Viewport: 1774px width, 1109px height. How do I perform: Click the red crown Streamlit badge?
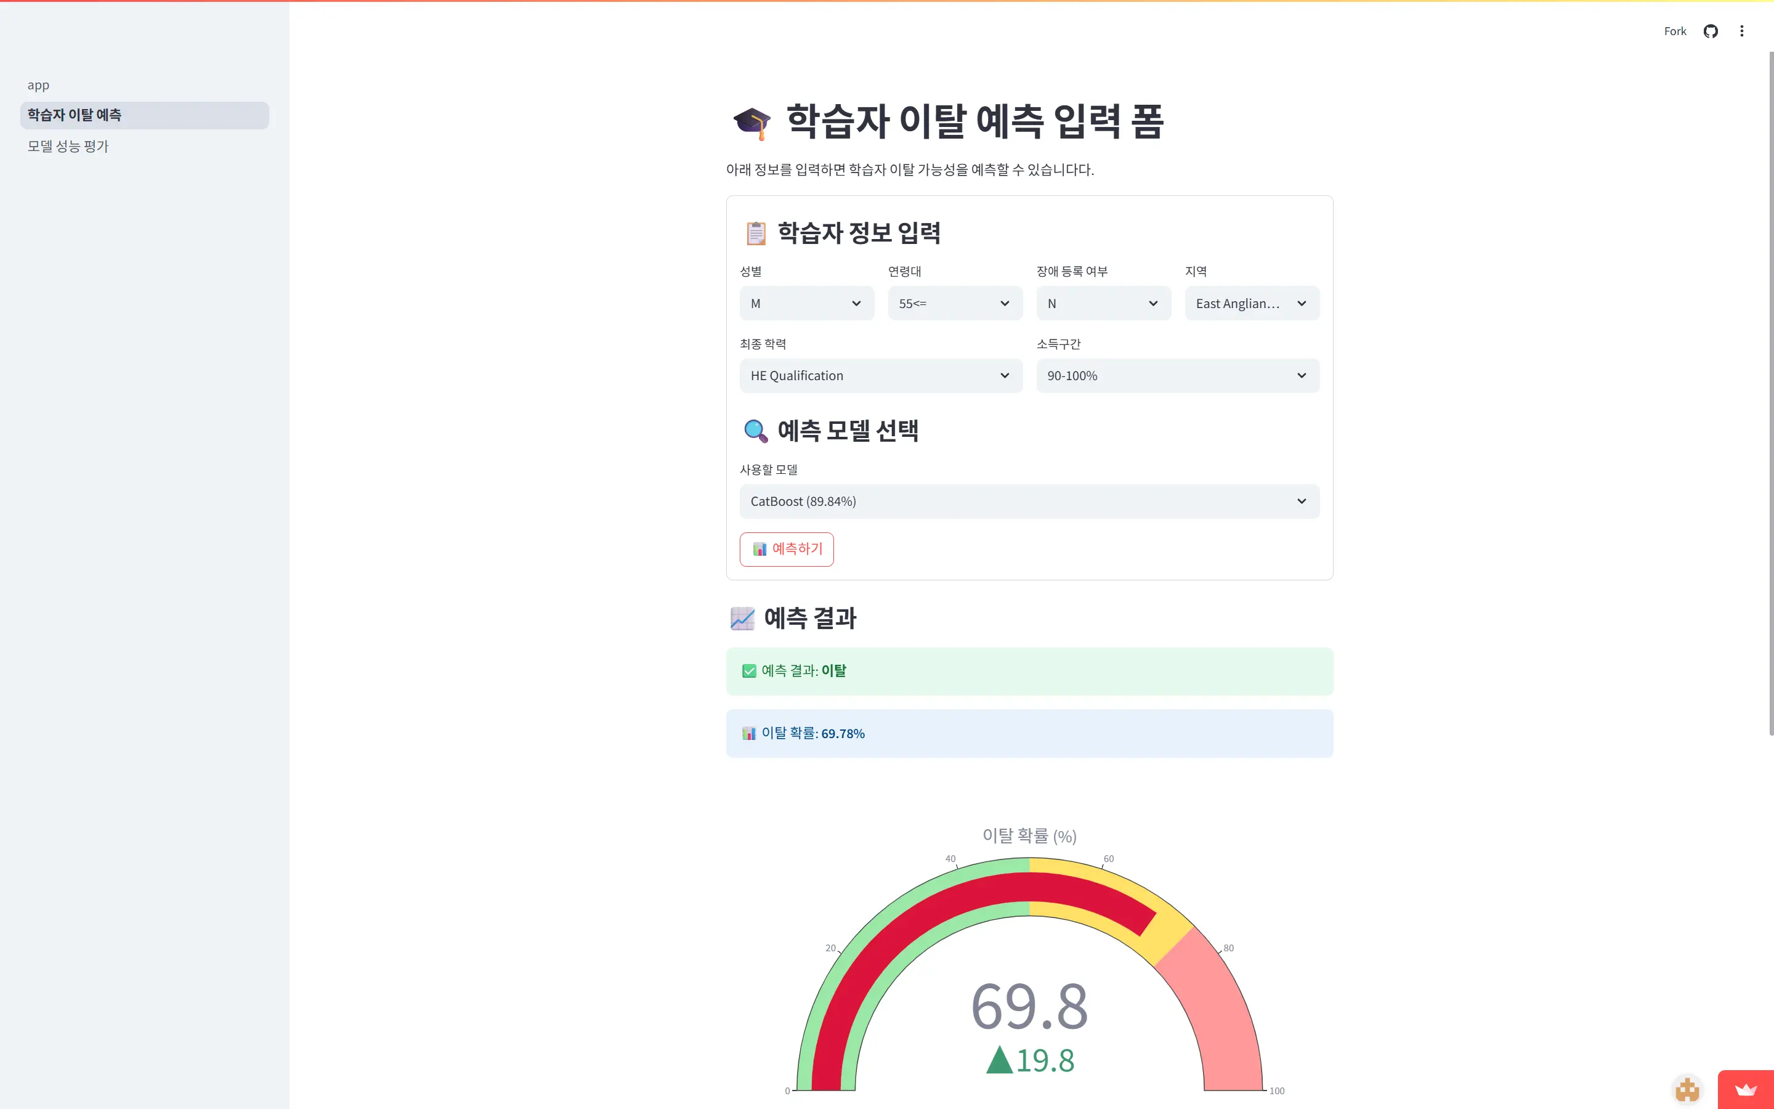[1746, 1089]
